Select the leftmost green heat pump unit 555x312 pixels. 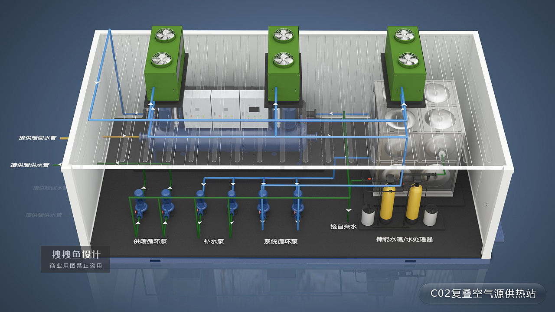pyautogui.click(x=164, y=63)
